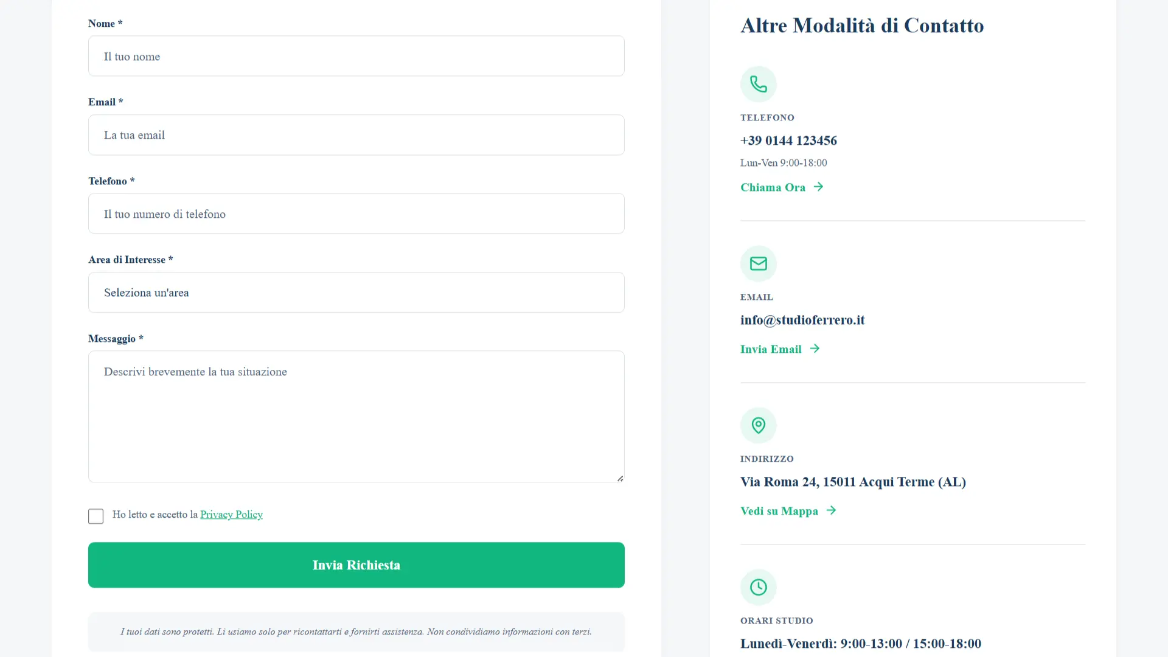Screen dimensions: 1168x657
Task: Click inside the Messaggio text area
Action: point(356,417)
